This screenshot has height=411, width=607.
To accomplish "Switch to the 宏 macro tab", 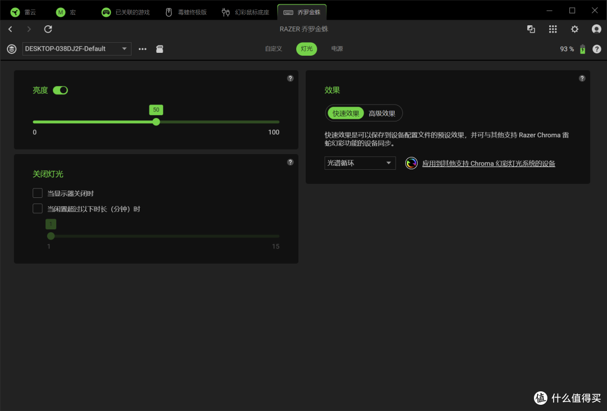I will [66, 12].
